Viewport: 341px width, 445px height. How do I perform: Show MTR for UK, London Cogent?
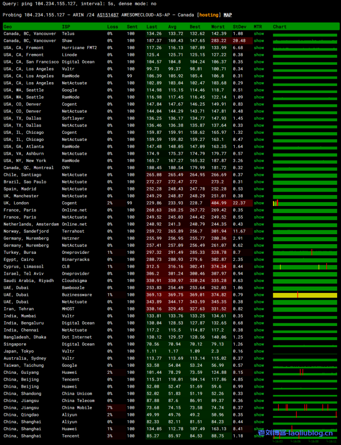(x=259, y=203)
